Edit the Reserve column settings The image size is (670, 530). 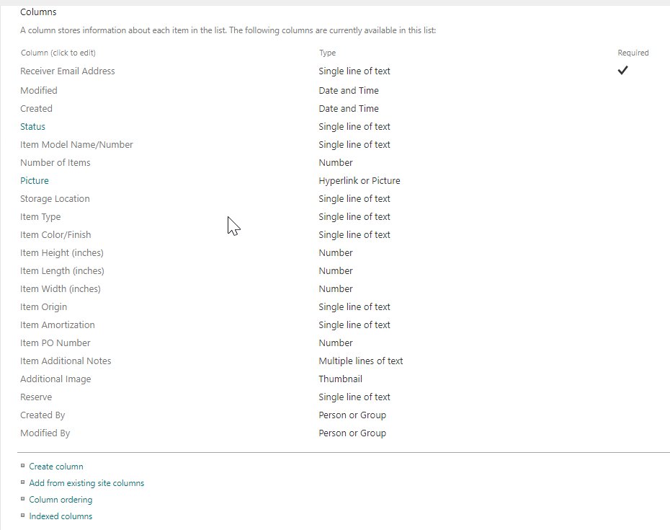[36, 397]
